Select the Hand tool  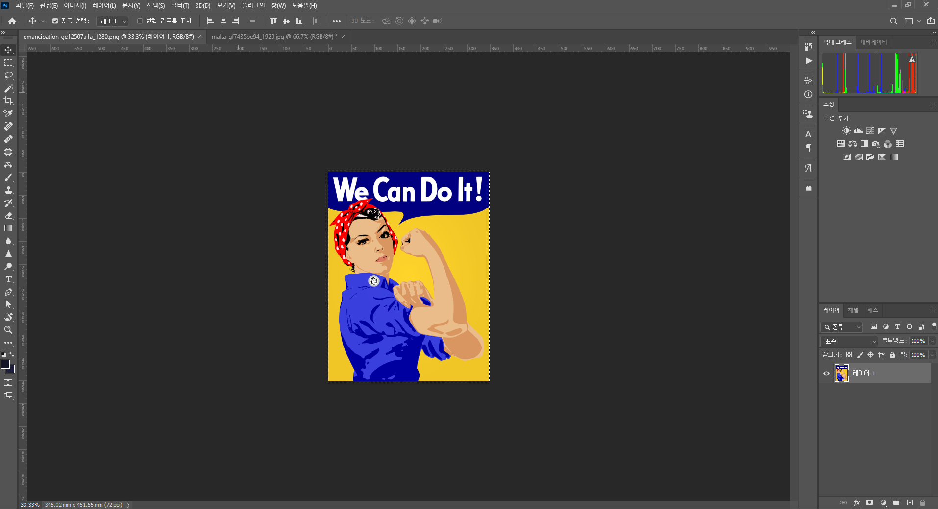pos(8,317)
